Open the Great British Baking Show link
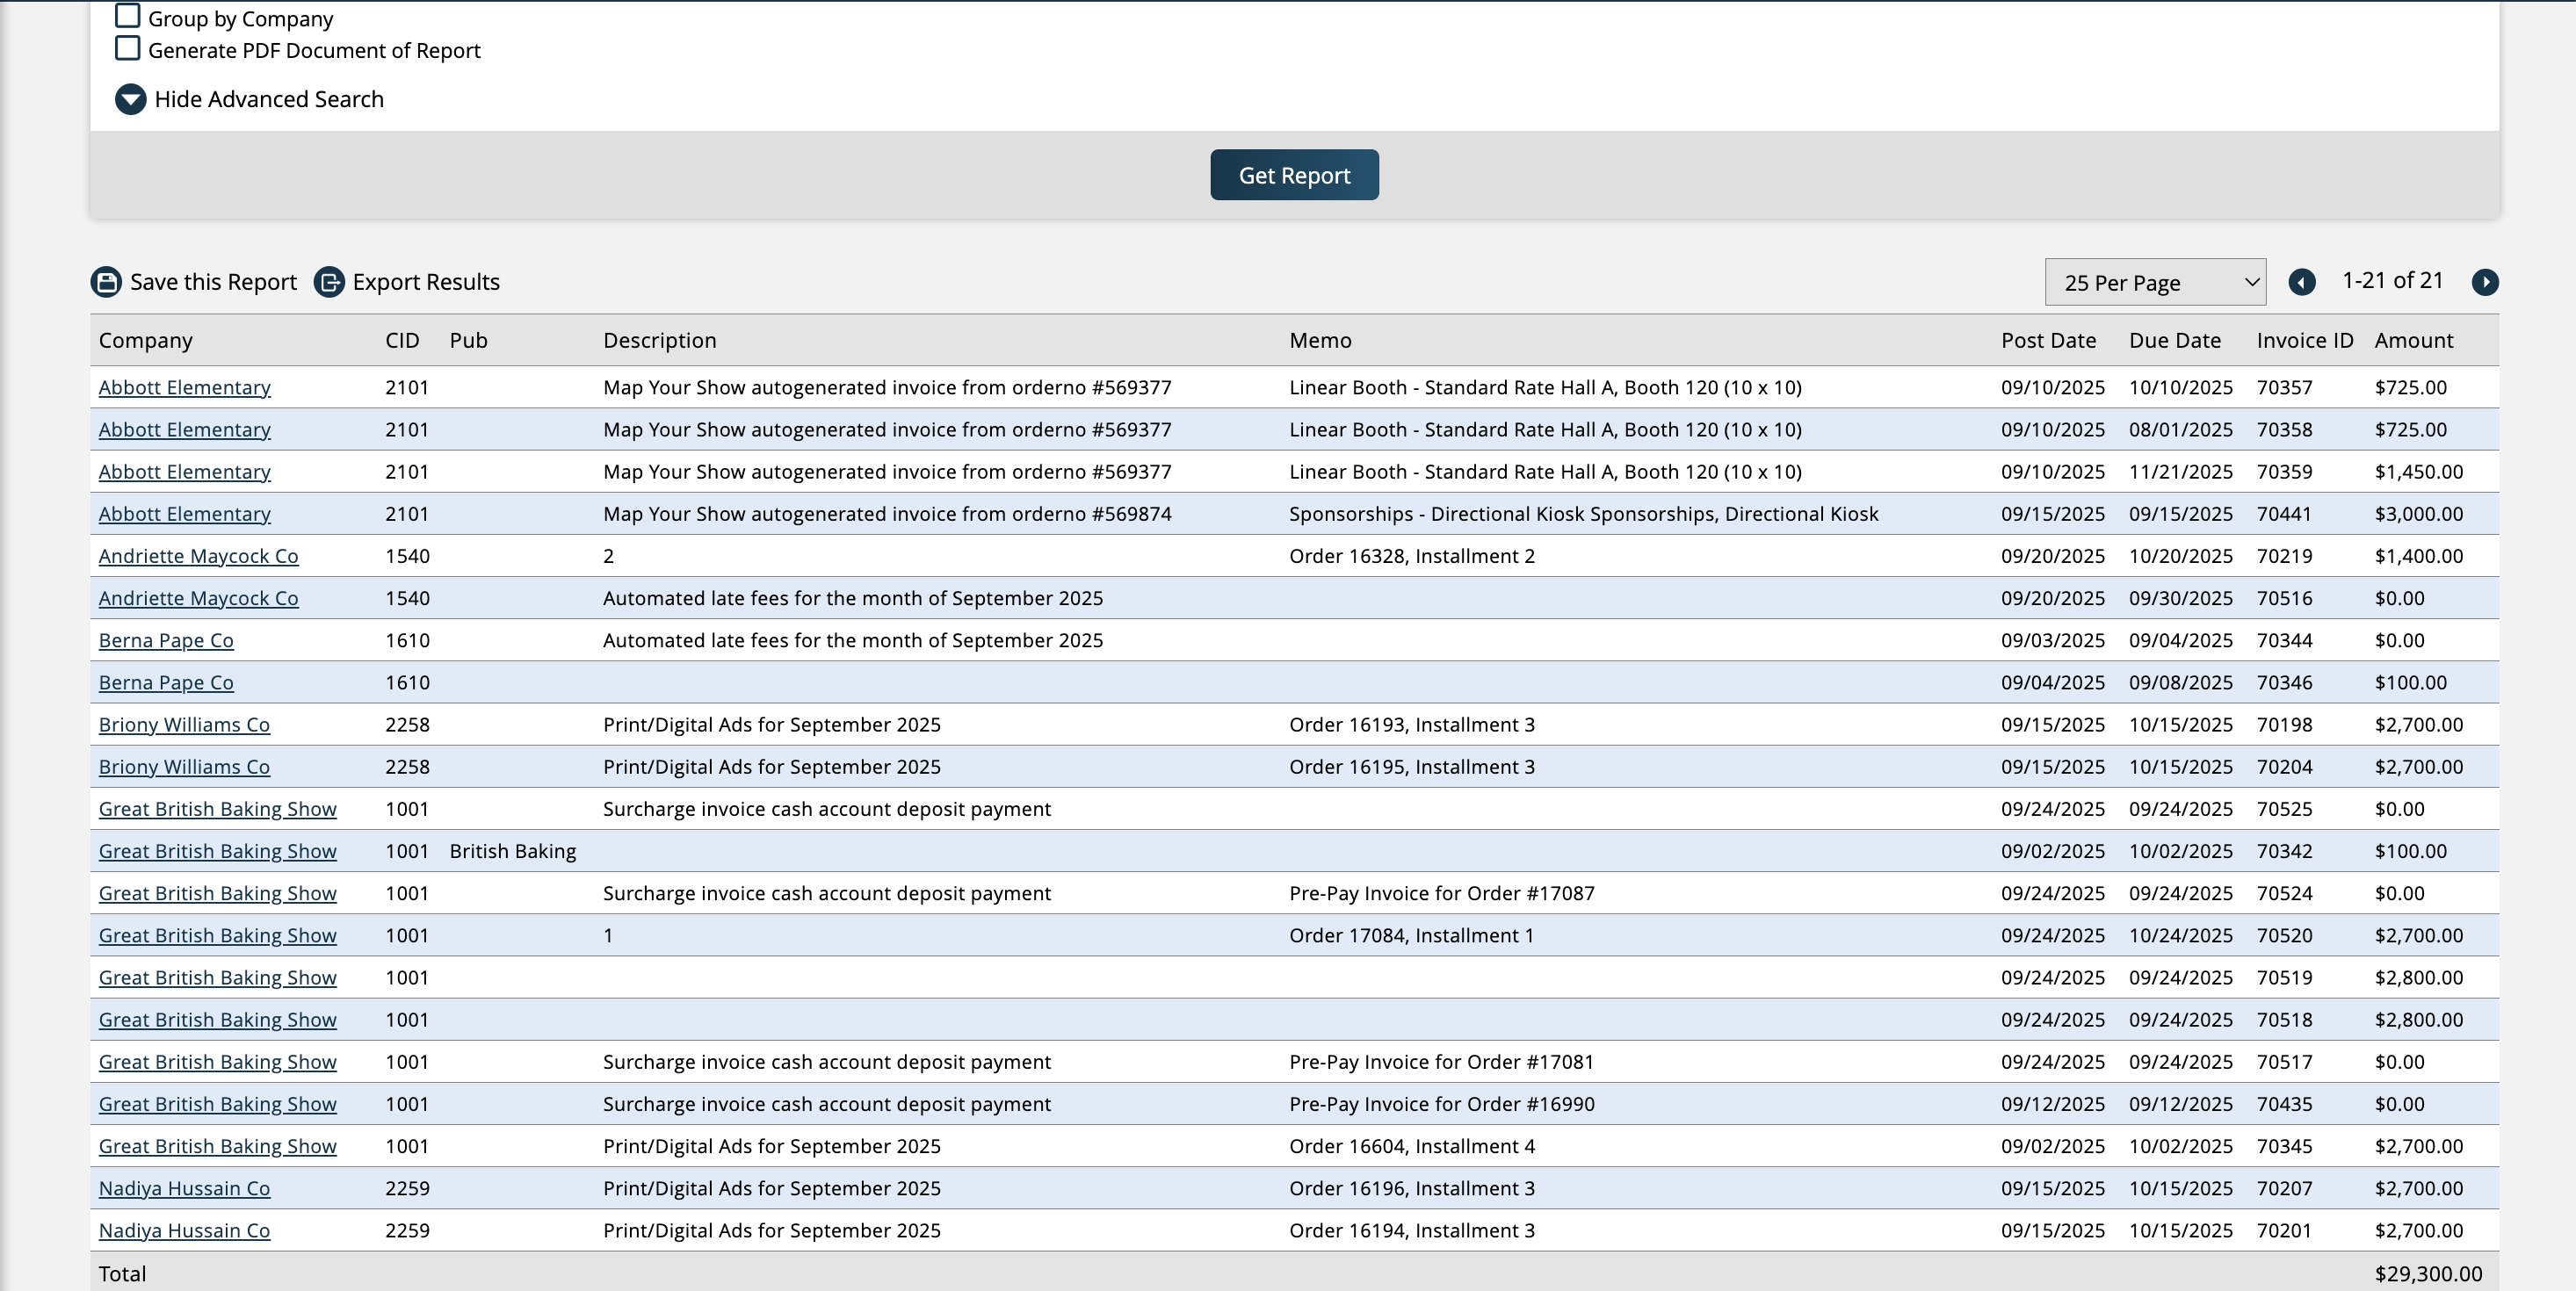Image resolution: width=2576 pixels, height=1291 pixels. (217, 808)
